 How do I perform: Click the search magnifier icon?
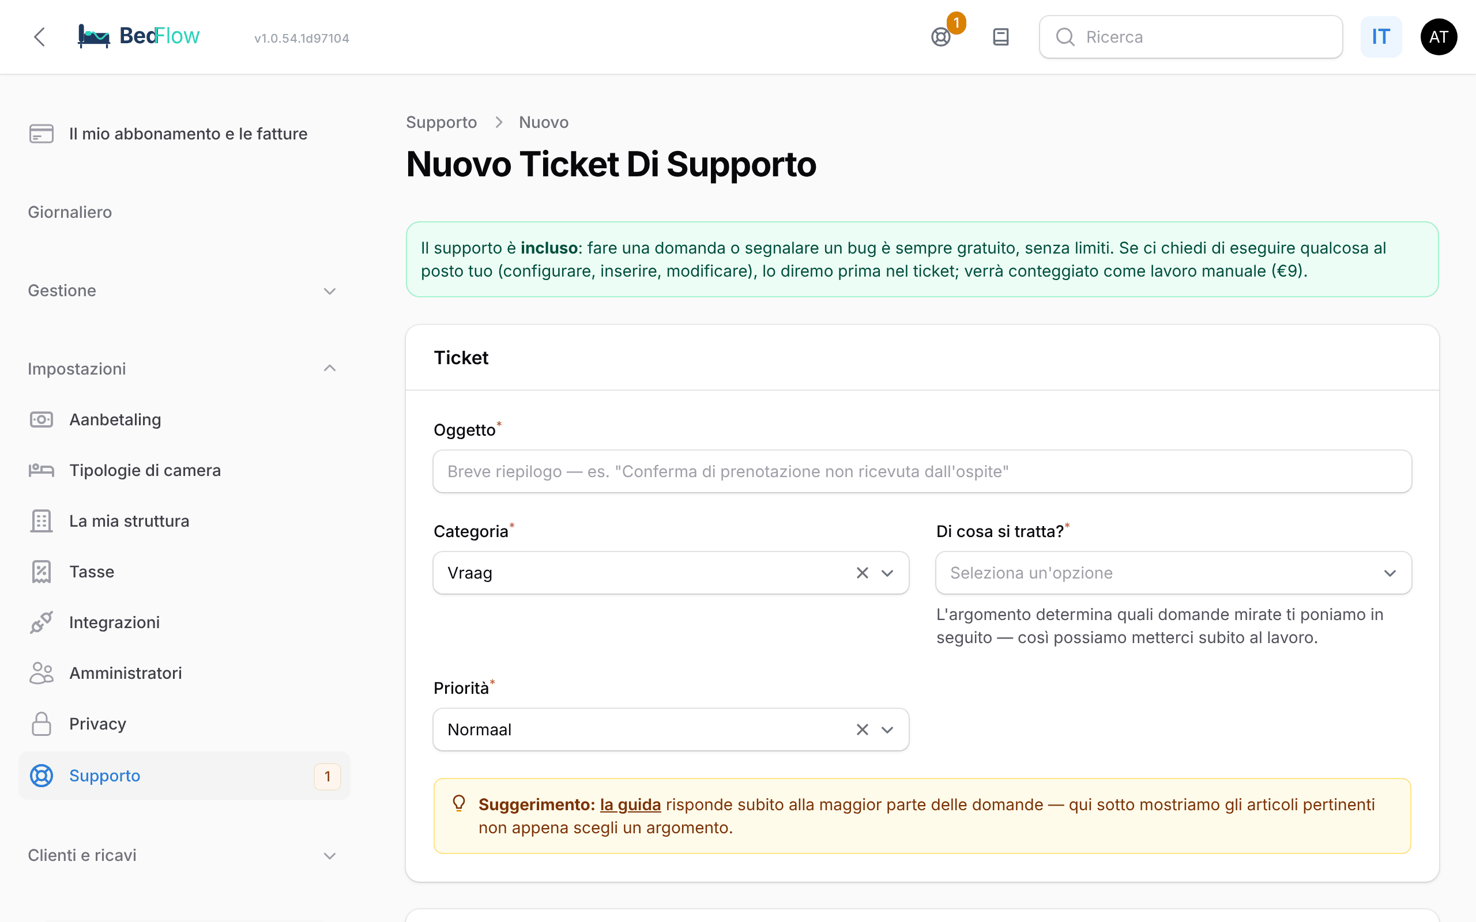pos(1065,37)
